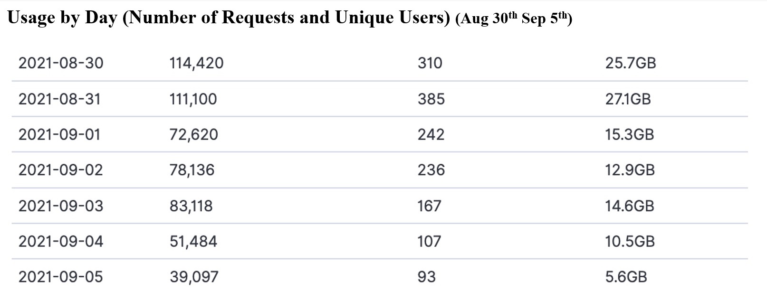Select the 39,097 requests value
This screenshot has width=767, height=301.
pyautogui.click(x=194, y=277)
